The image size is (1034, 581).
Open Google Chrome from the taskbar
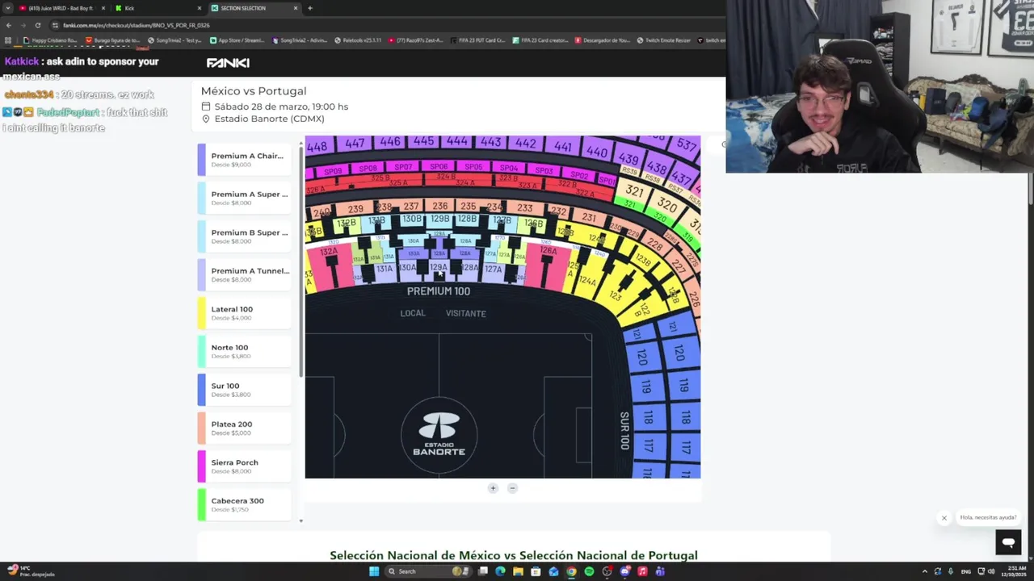[571, 571]
